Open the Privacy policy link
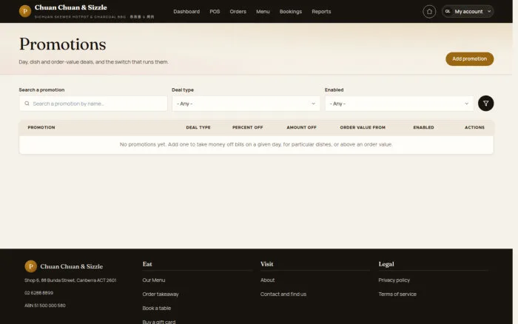This screenshot has height=324, width=518. pyautogui.click(x=394, y=280)
